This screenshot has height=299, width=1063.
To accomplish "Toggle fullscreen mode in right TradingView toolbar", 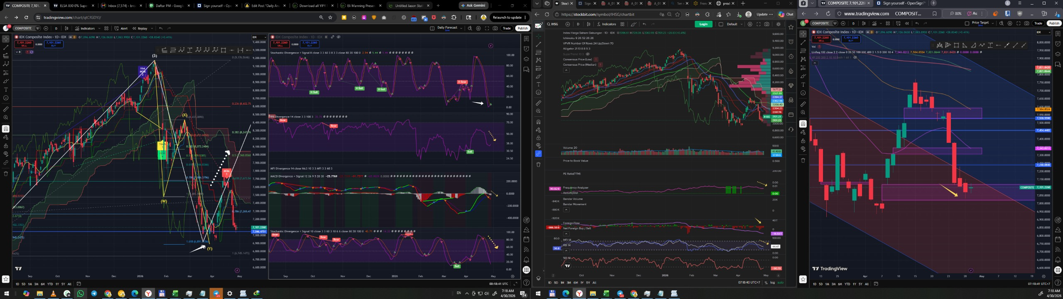I will 1019,23.
